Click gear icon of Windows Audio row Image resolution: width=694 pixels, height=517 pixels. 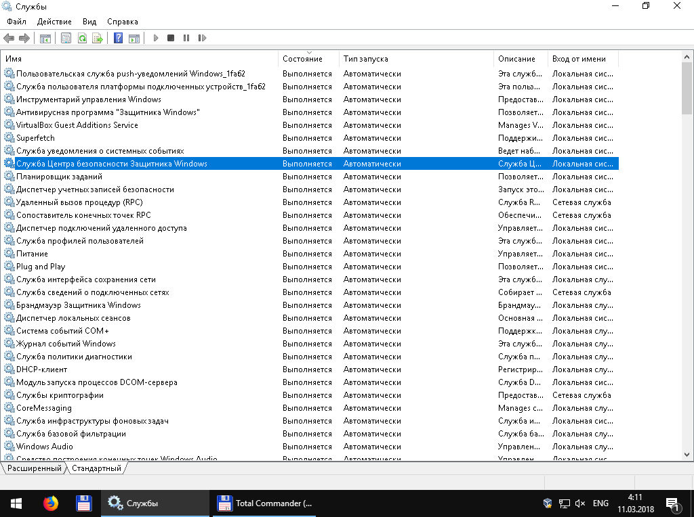[x=9, y=447]
